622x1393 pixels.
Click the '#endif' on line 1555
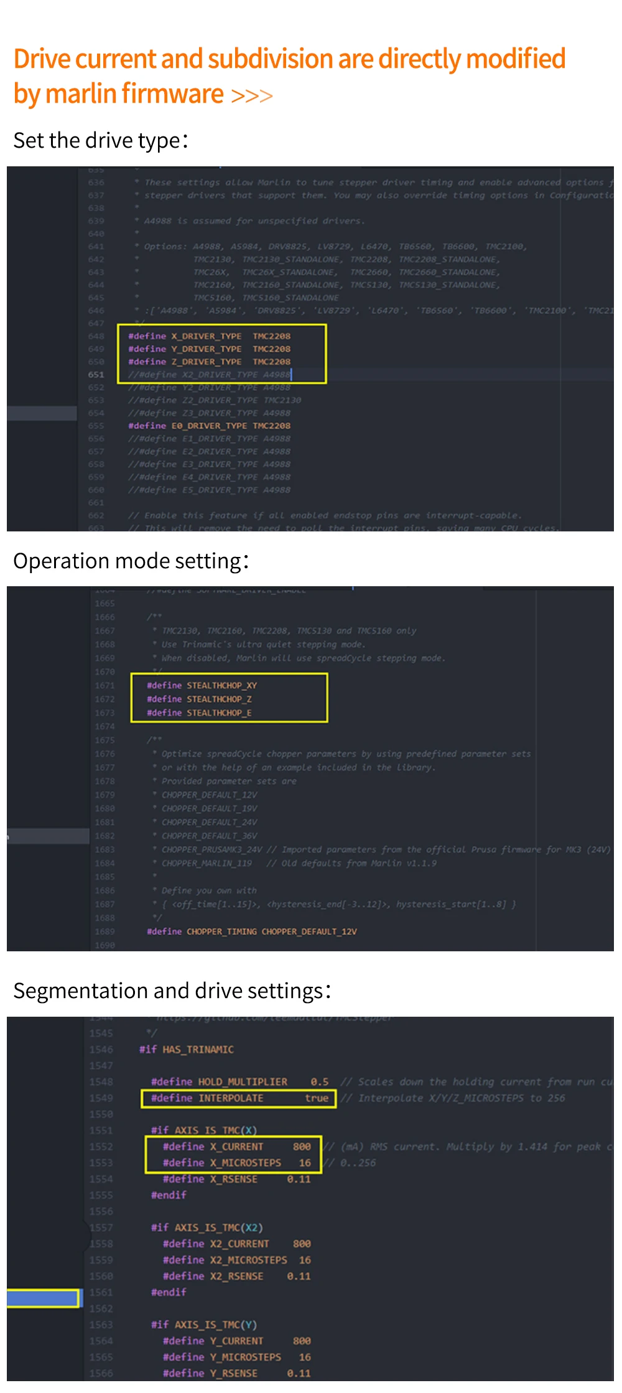point(169,1196)
